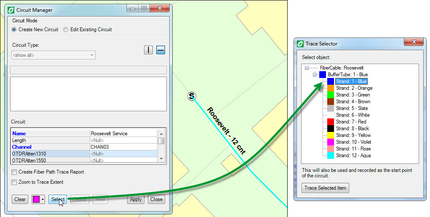Select Strand: 7 - Red
Viewport: 430px width, 217px height.
(x=351, y=121)
